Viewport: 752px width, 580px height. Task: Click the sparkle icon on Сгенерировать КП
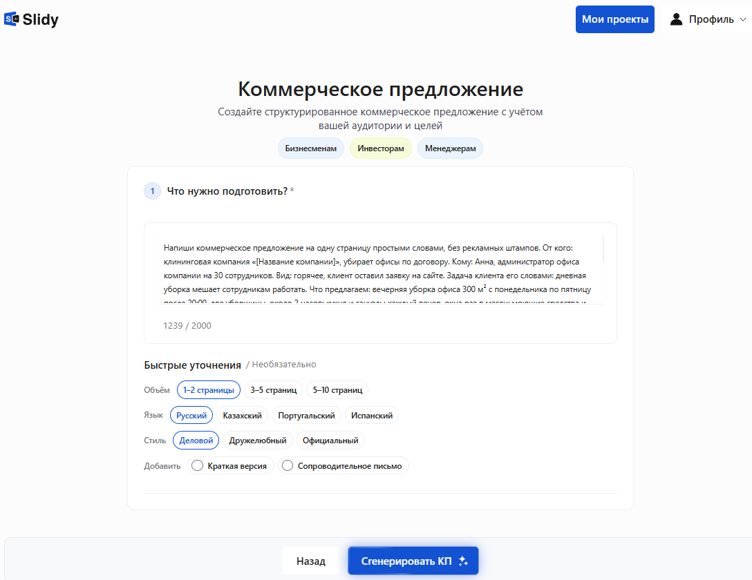point(463,561)
